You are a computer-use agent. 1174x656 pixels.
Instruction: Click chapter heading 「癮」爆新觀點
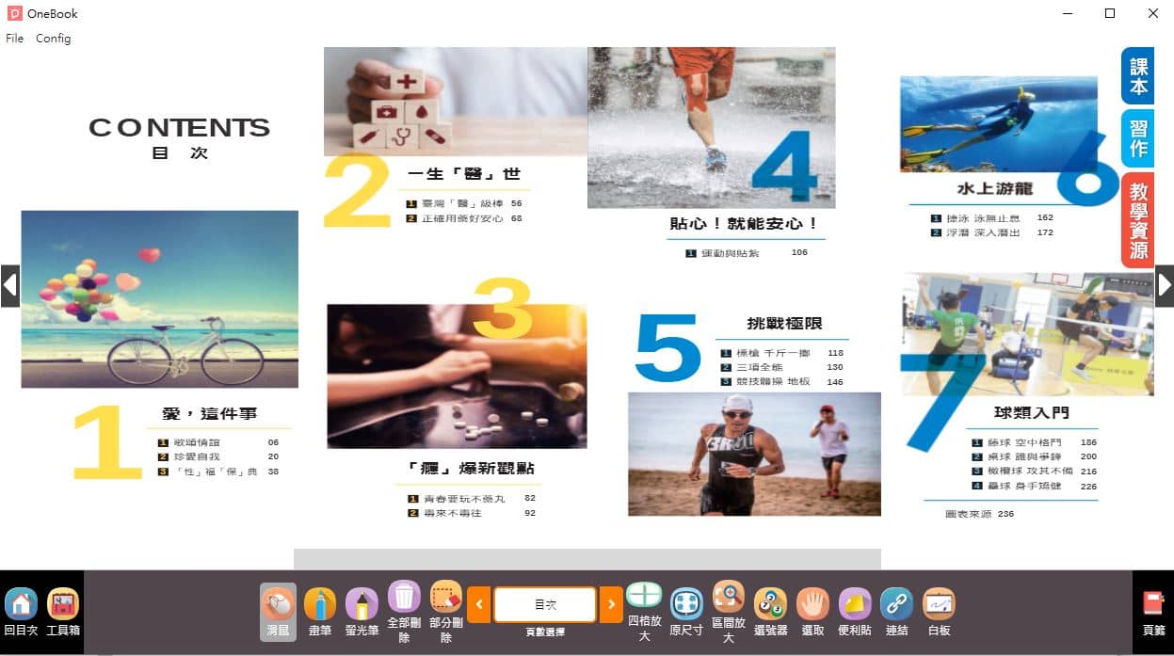click(472, 469)
